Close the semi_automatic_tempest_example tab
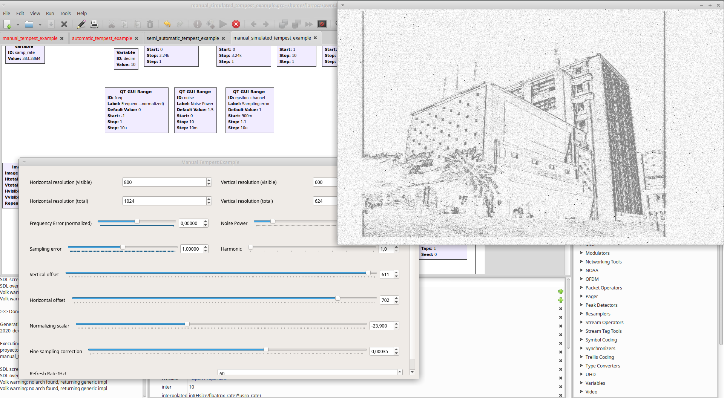 (x=223, y=38)
